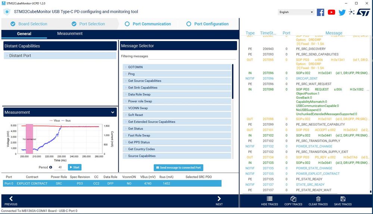
Task: Click the Vbus legend entry
Action: coord(55,120)
